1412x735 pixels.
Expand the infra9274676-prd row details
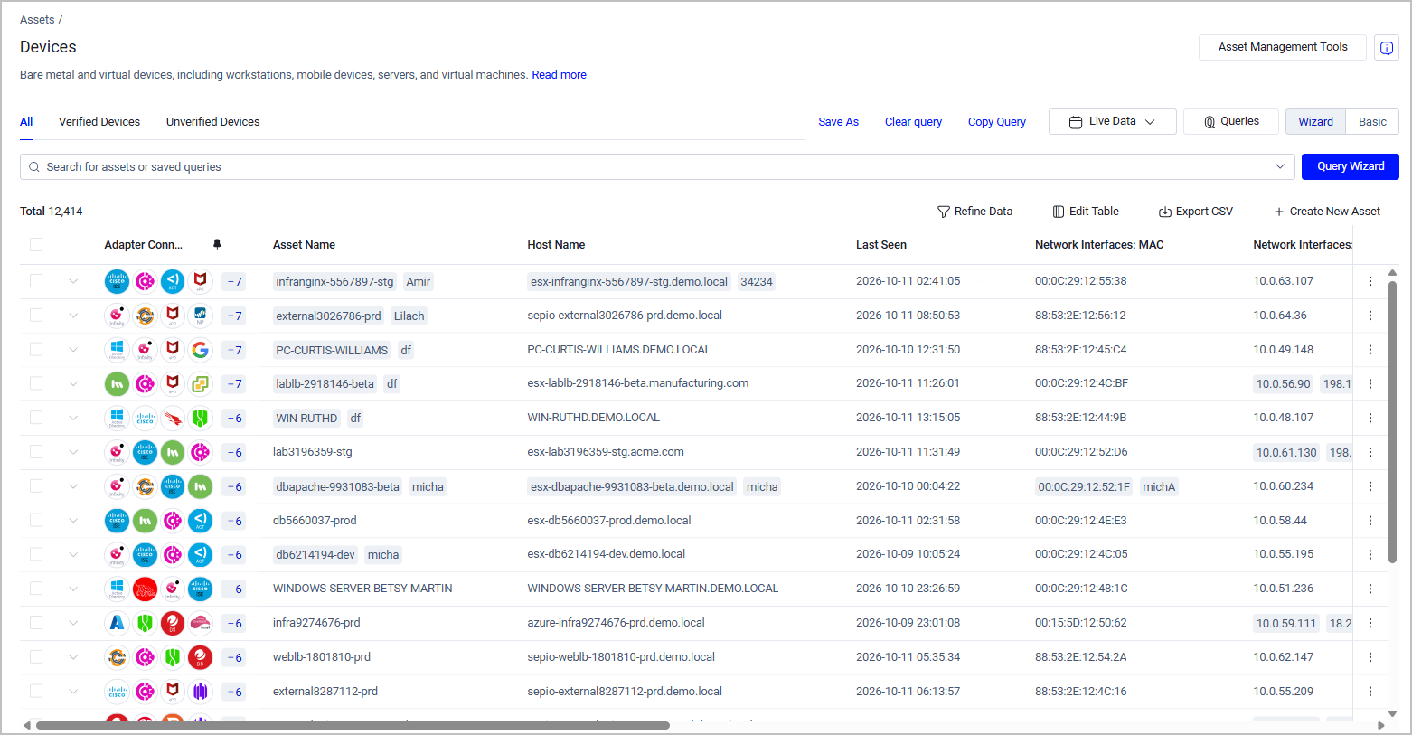[x=73, y=623]
